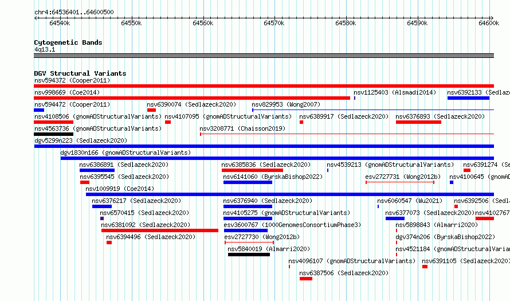The height and width of the screenshot is (301, 510).
Task: Click the nsv6392133 blue bar
Action: click(x=468, y=98)
